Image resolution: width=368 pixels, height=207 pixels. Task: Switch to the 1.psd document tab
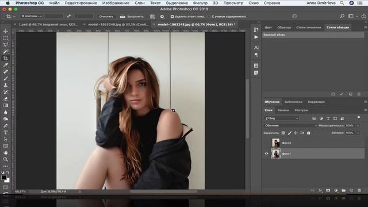pos(48,24)
